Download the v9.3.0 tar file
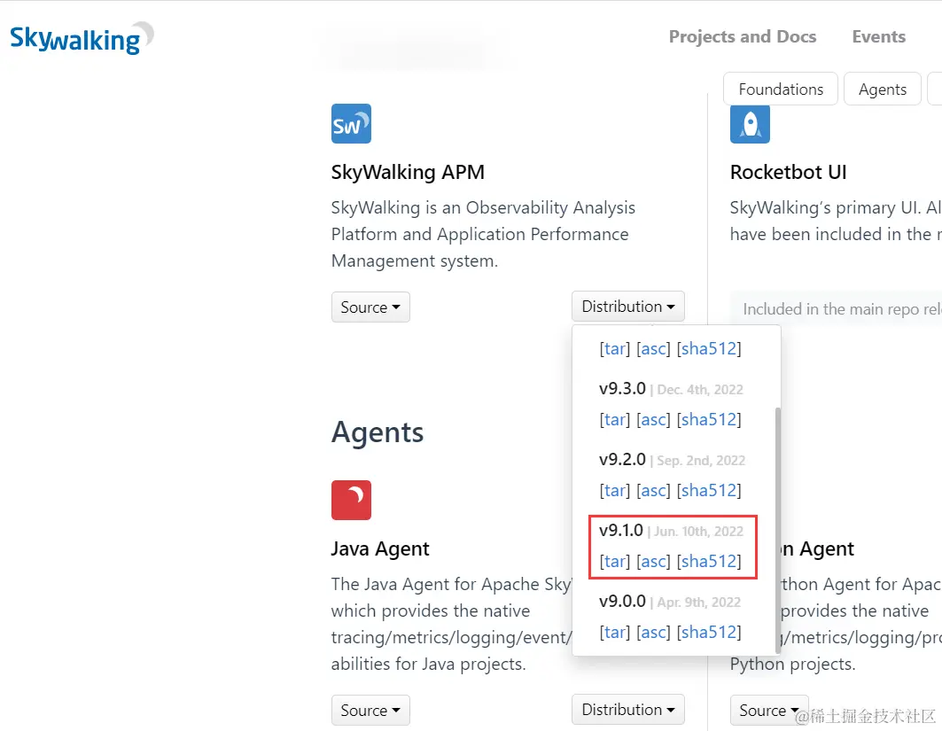 point(615,419)
